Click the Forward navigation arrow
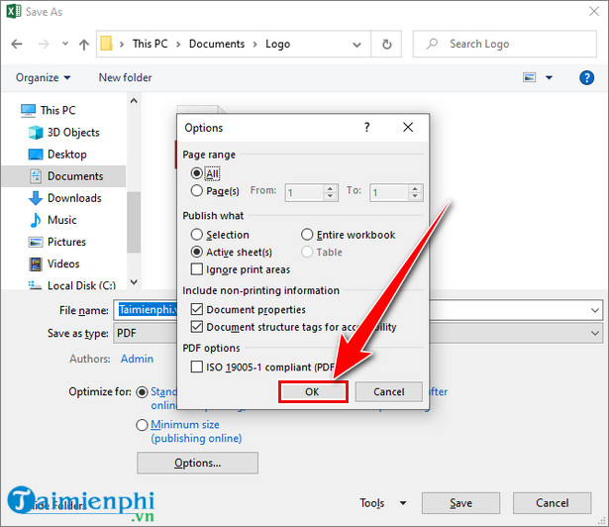 pos(44,44)
